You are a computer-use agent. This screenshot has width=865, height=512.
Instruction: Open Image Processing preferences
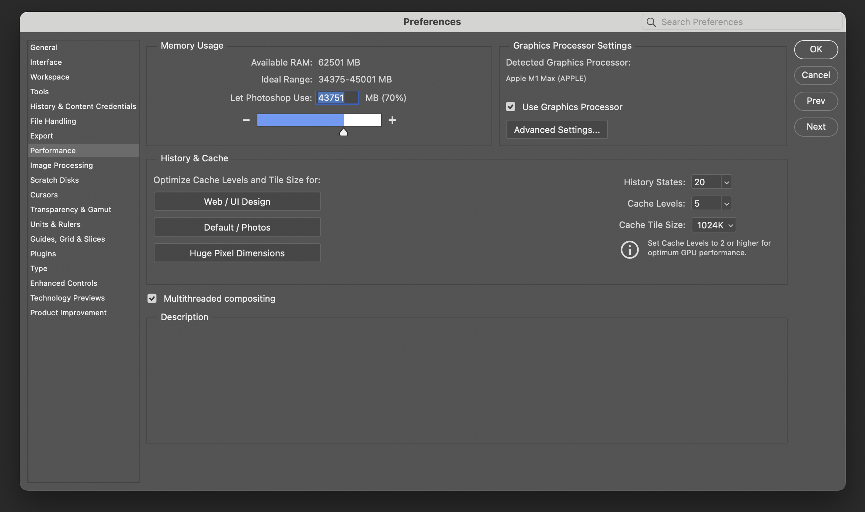pos(84,165)
